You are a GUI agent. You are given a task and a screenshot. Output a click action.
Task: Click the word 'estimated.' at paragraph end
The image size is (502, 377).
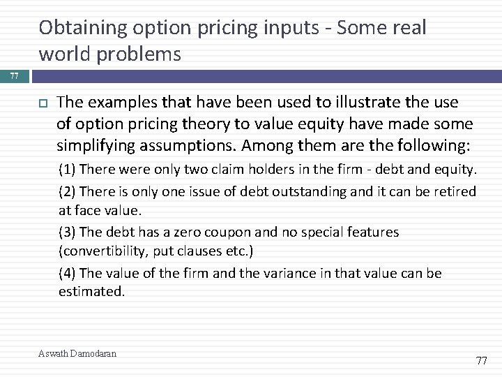(x=91, y=291)
